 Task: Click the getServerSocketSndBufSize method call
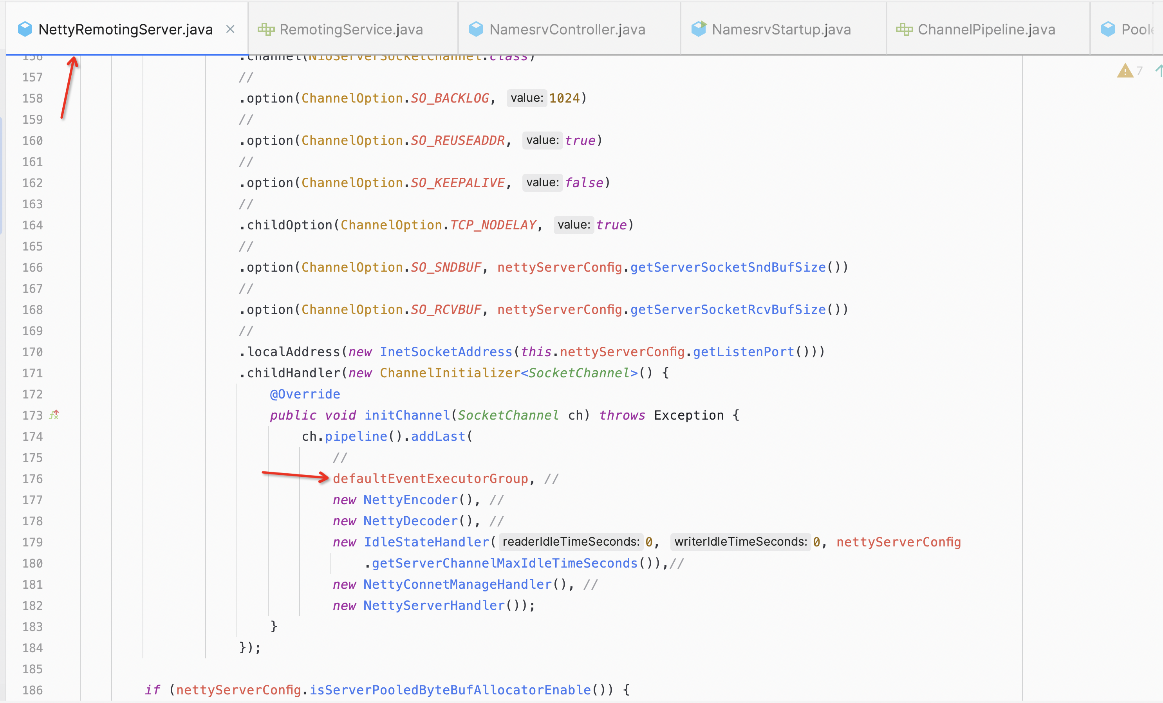[x=728, y=267]
